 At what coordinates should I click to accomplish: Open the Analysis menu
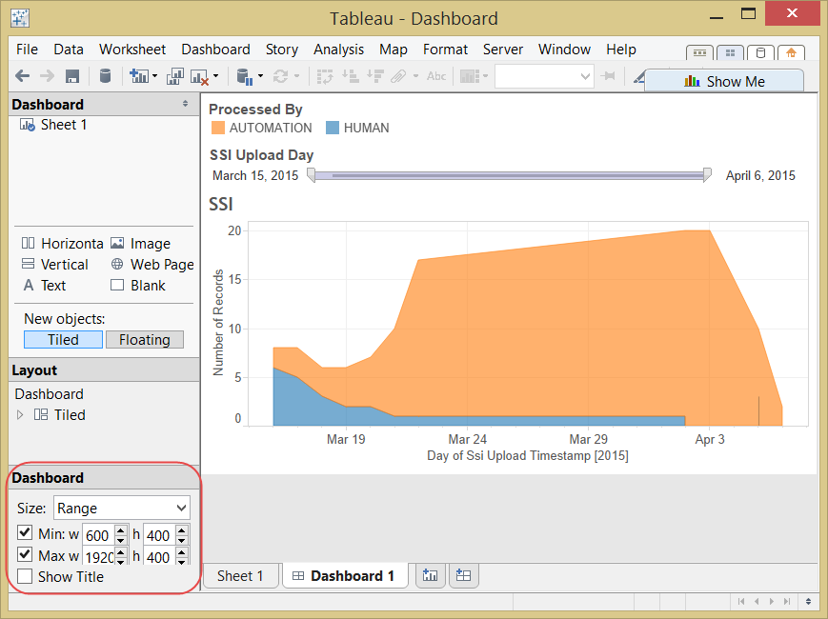338,50
